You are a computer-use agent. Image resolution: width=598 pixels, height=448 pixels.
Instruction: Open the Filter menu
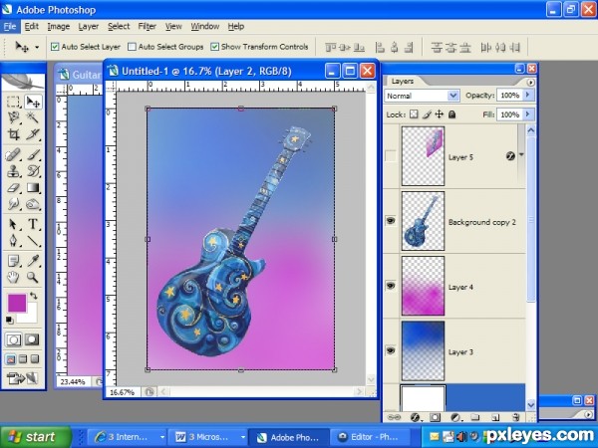[x=147, y=26]
